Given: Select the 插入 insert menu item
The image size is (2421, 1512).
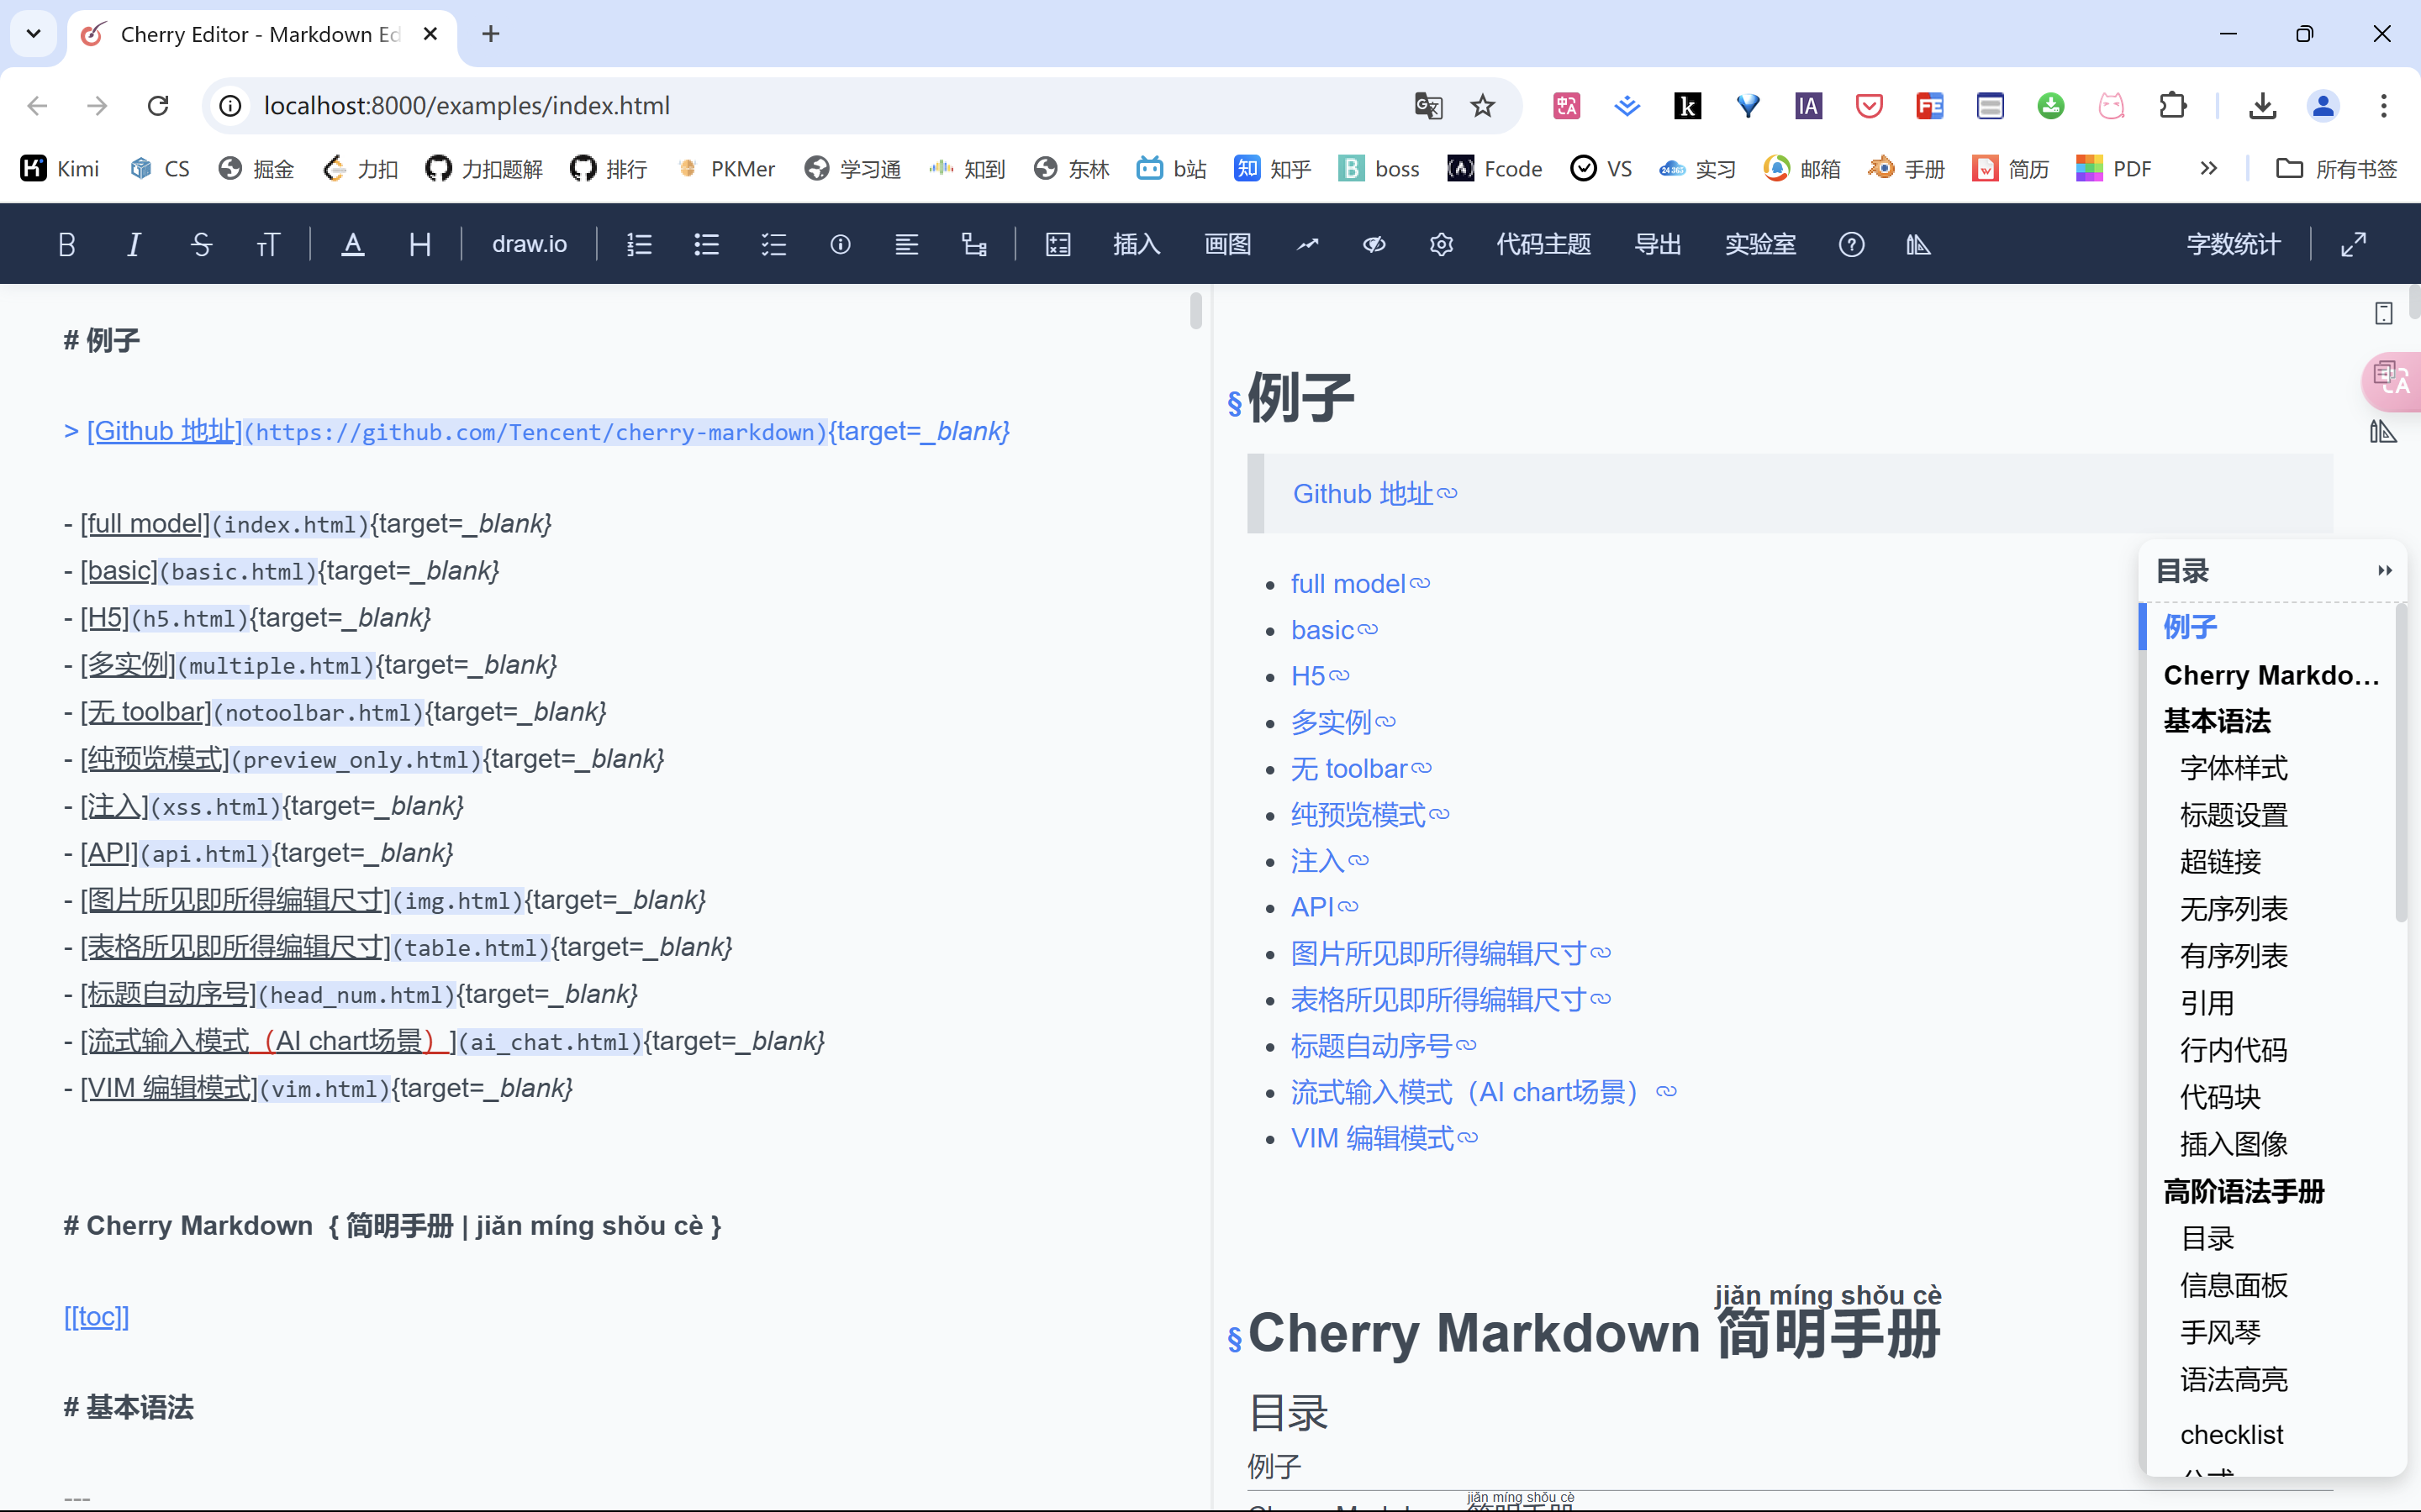Looking at the screenshot, I should tap(1135, 244).
